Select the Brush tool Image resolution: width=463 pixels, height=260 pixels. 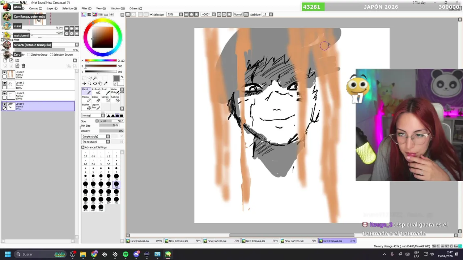[x=105, y=91]
